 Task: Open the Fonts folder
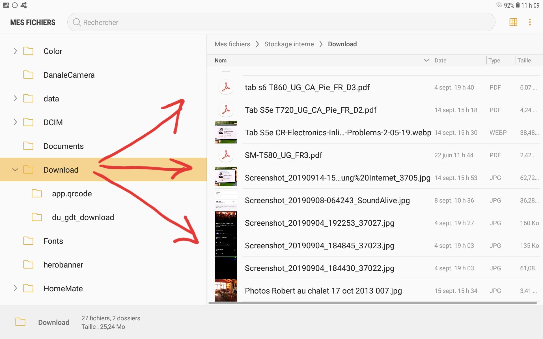[28, 241]
